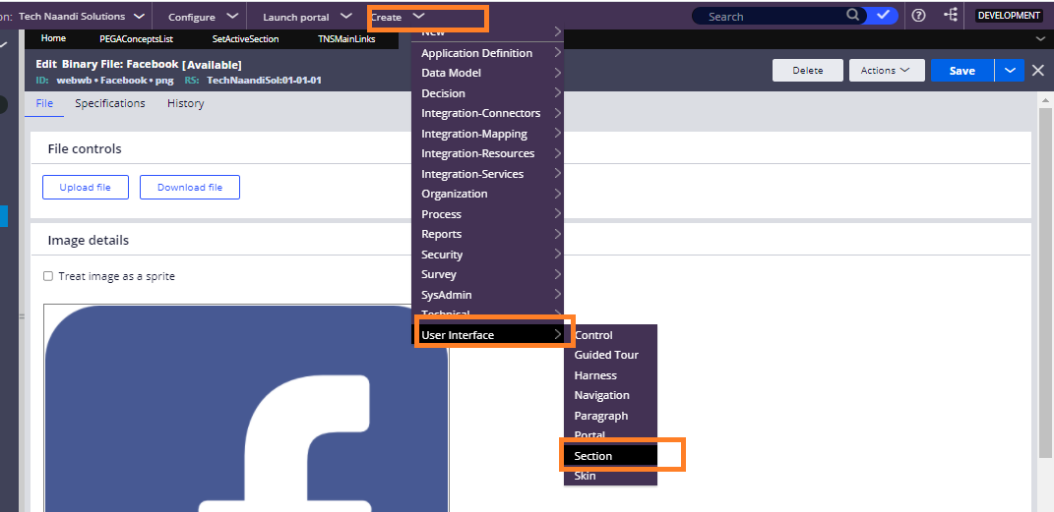Switch to TNSMainLinks tab
1054x512 pixels.
point(346,39)
